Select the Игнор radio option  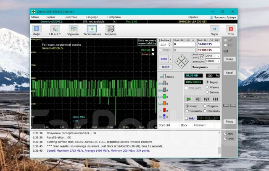187,106
